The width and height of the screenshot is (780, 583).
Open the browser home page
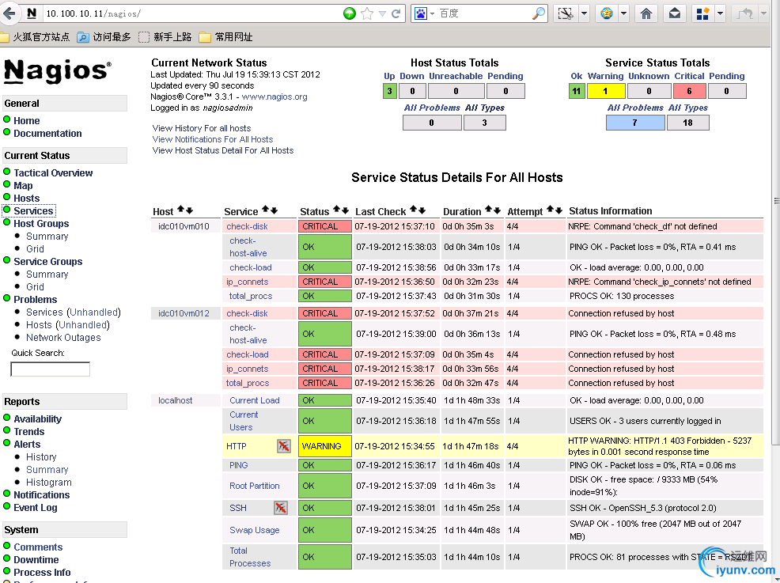point(646,13)
